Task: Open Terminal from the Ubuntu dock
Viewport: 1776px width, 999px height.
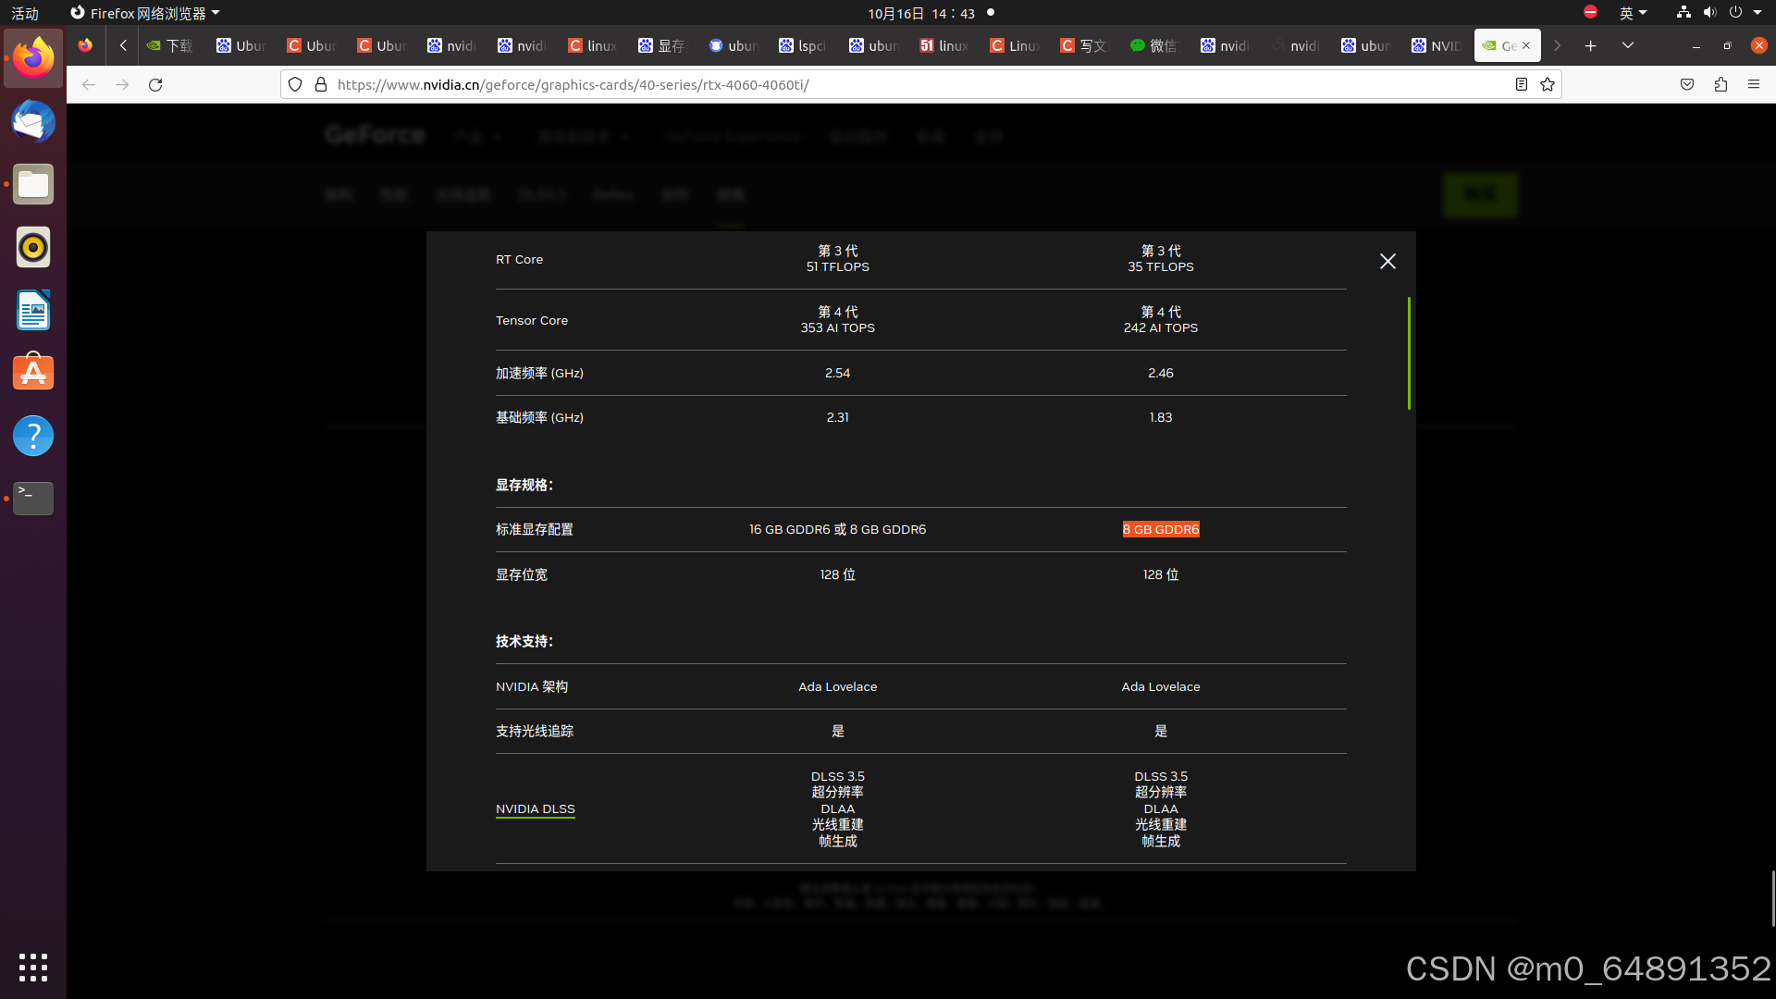Action: pos(33,499)
